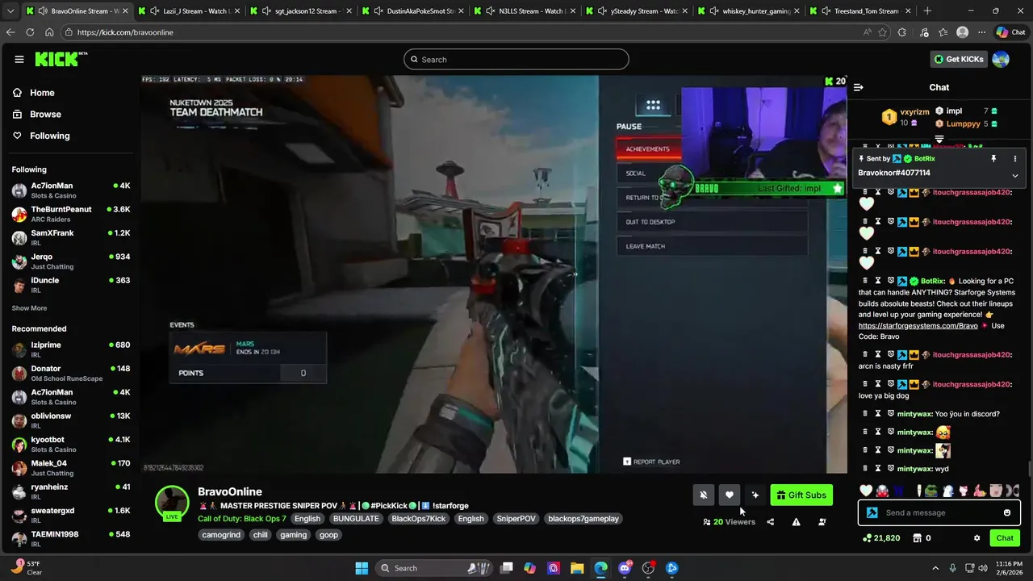Toggle stream notifications bell

click(704, 495)
